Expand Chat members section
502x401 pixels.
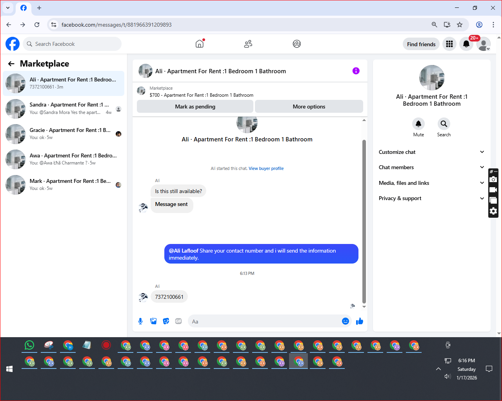click(x=431, y=167)
